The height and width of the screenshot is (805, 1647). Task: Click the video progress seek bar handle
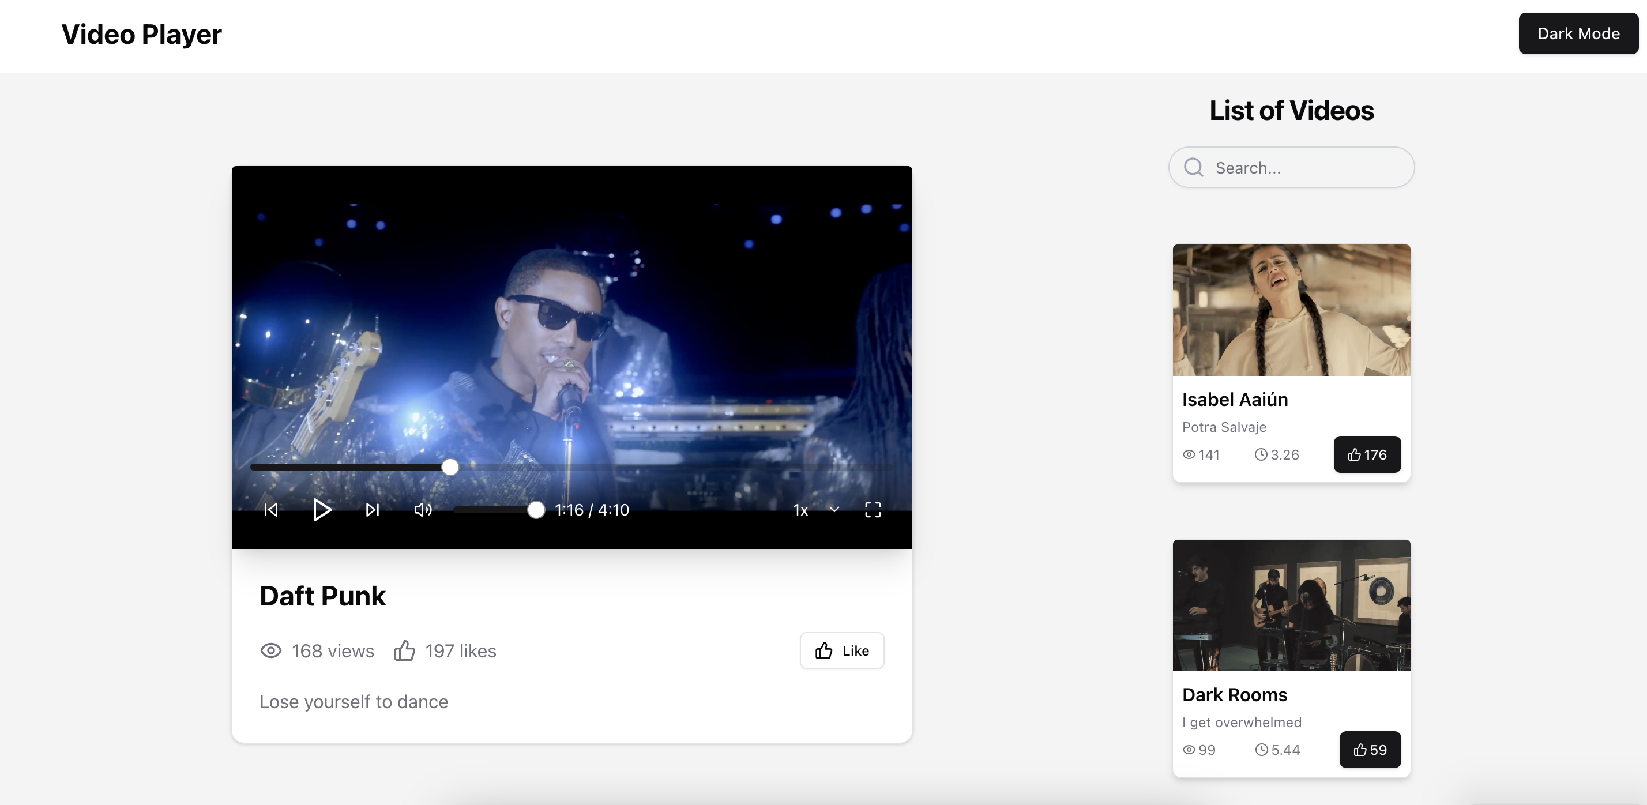point(450,467)
